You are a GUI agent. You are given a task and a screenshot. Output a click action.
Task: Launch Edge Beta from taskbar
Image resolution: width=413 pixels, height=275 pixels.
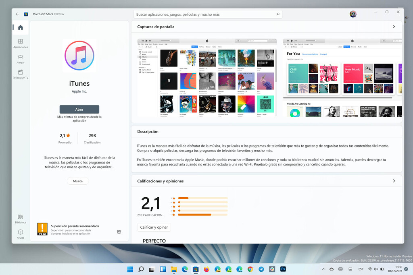[x=240, y=269]
